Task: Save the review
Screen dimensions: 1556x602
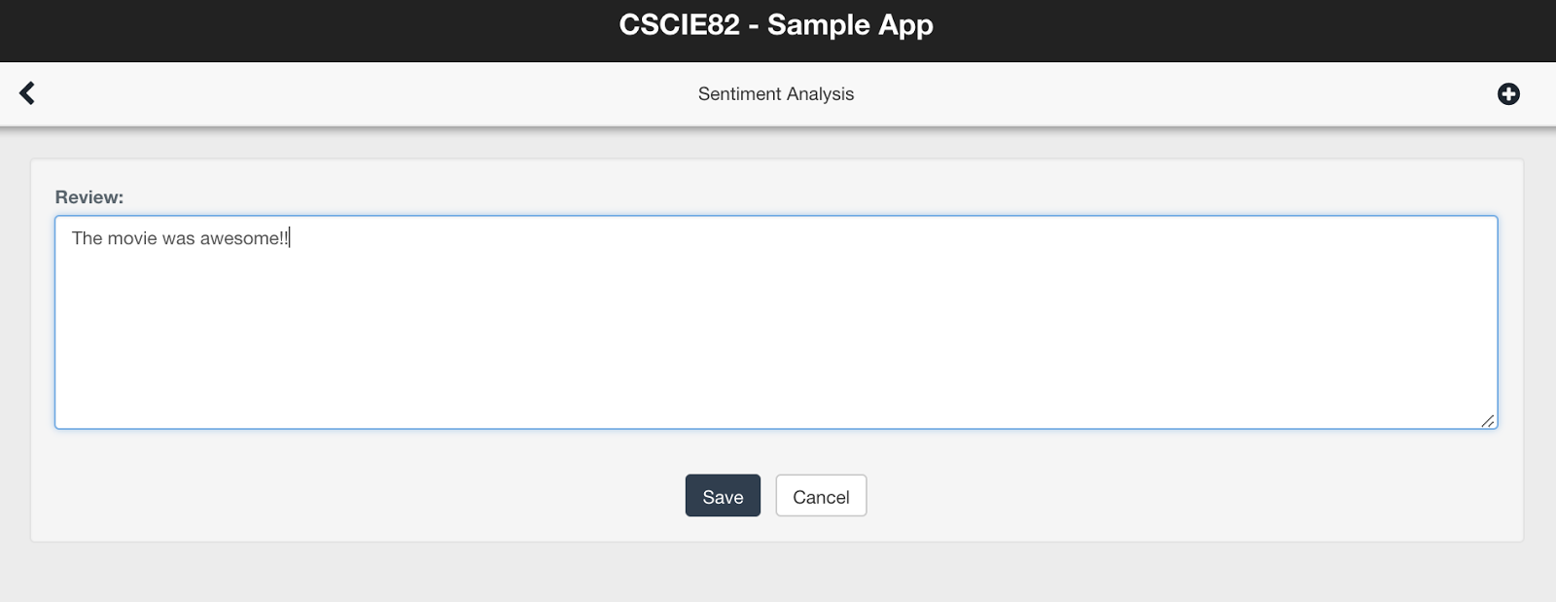Action: click(723, 496)
